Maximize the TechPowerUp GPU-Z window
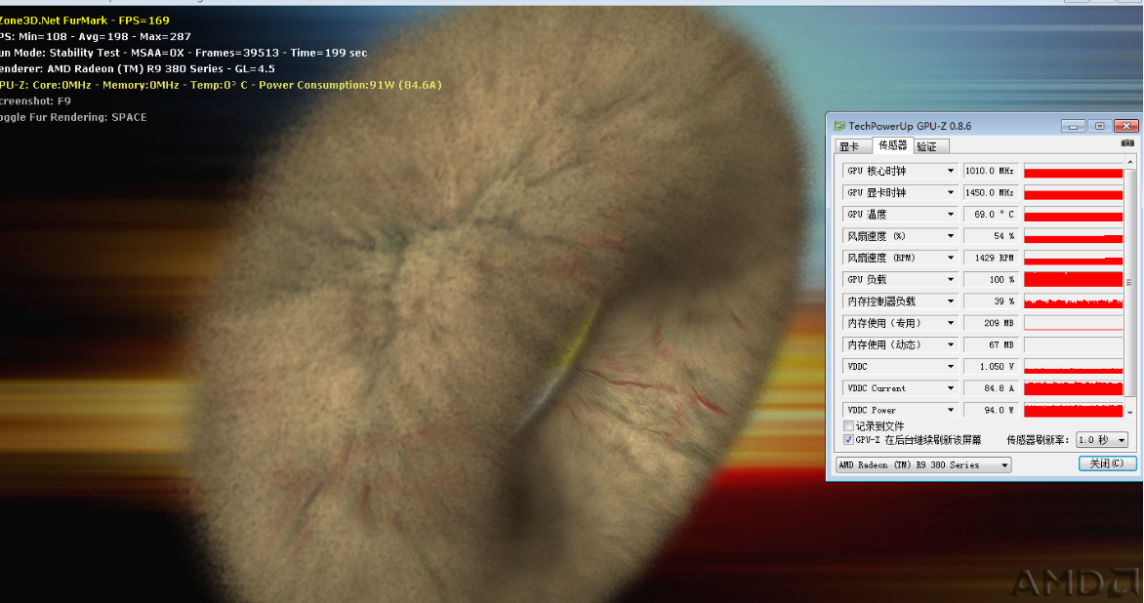This screenshot has height=603, width=1144. tap(1099, 126)
